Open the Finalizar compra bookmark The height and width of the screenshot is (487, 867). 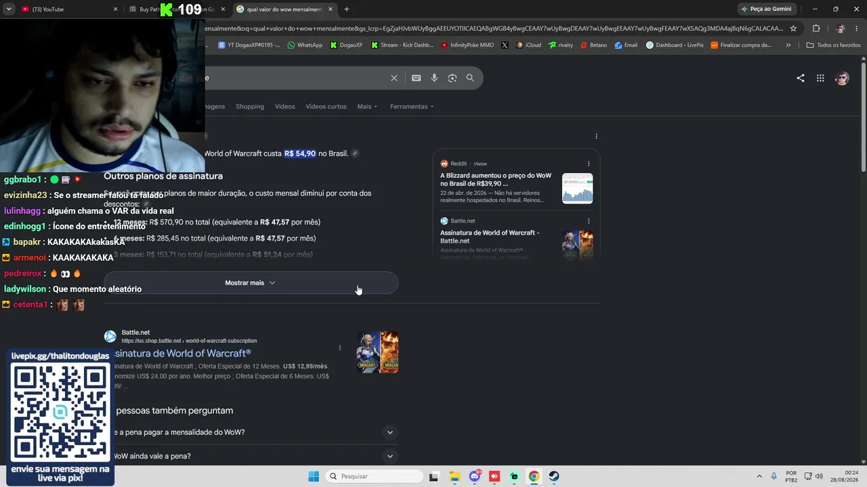point(741,45)
